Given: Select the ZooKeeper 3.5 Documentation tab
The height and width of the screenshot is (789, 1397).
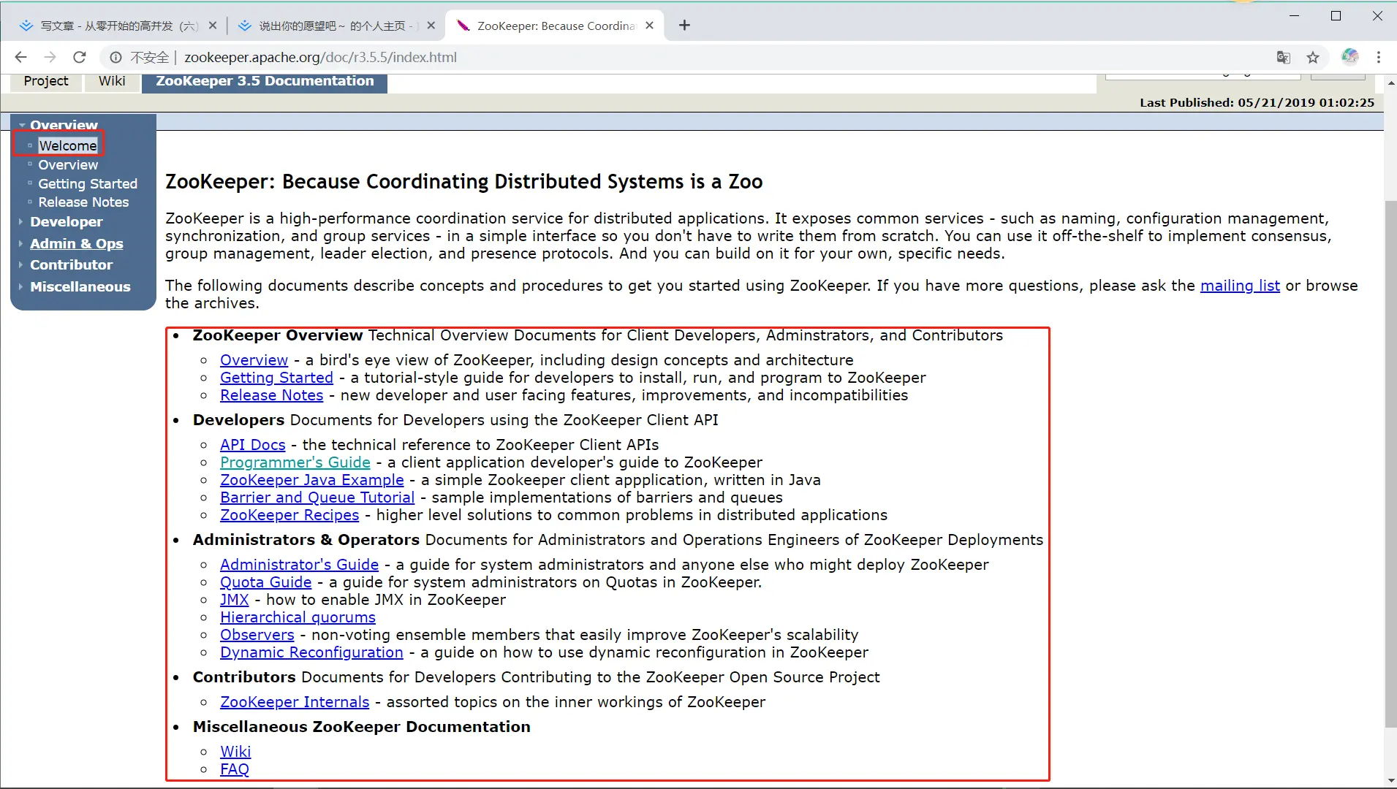Looking at the screenshot, I should (x=265, y=82).
